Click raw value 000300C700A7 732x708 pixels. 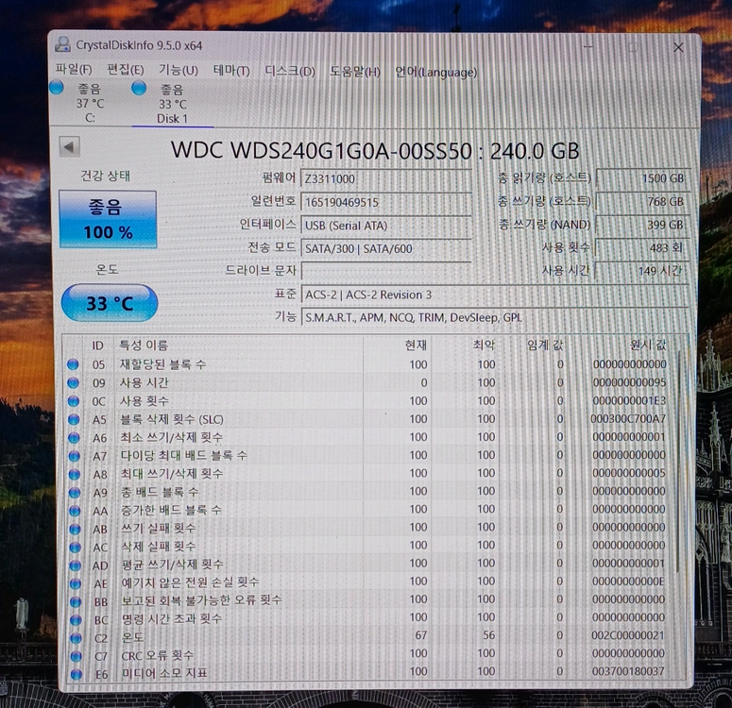click(x=628, y=418)
